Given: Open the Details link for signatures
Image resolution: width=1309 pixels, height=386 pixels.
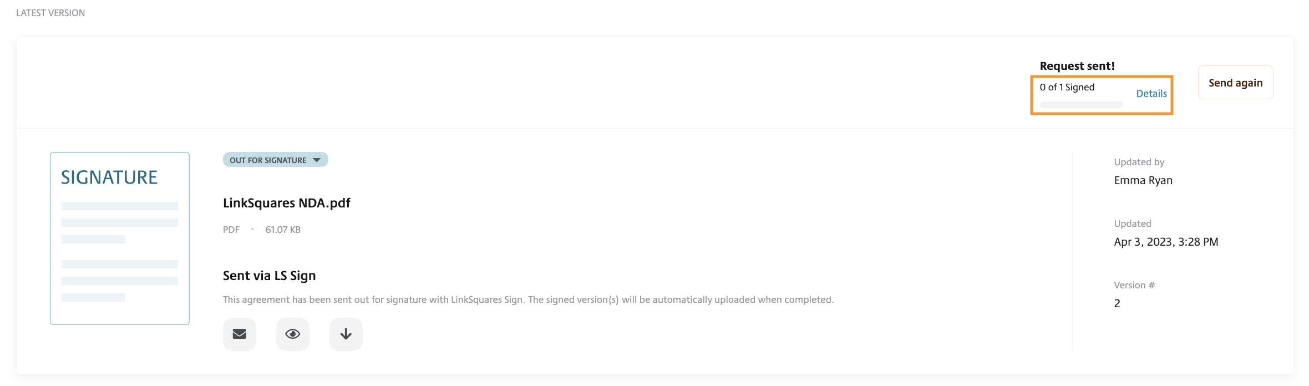Looking at the screenshot, I should 1151,94.
